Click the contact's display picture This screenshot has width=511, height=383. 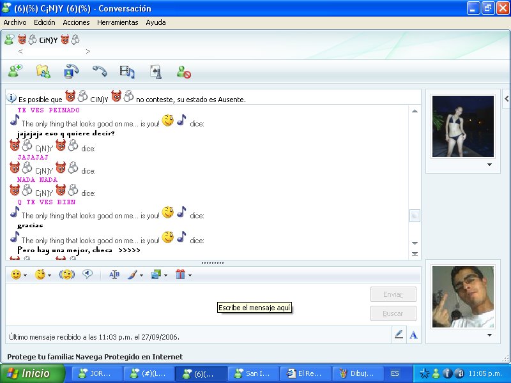(x=462, y=126)
